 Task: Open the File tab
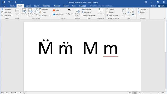4,6
